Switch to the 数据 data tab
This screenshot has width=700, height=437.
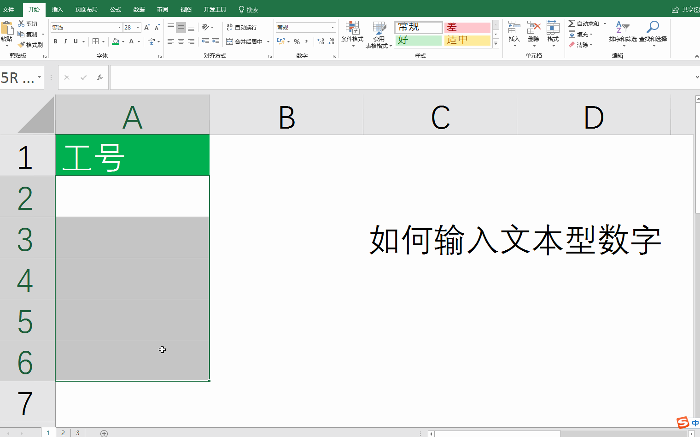pyautogui.click(x=139, y=9)
